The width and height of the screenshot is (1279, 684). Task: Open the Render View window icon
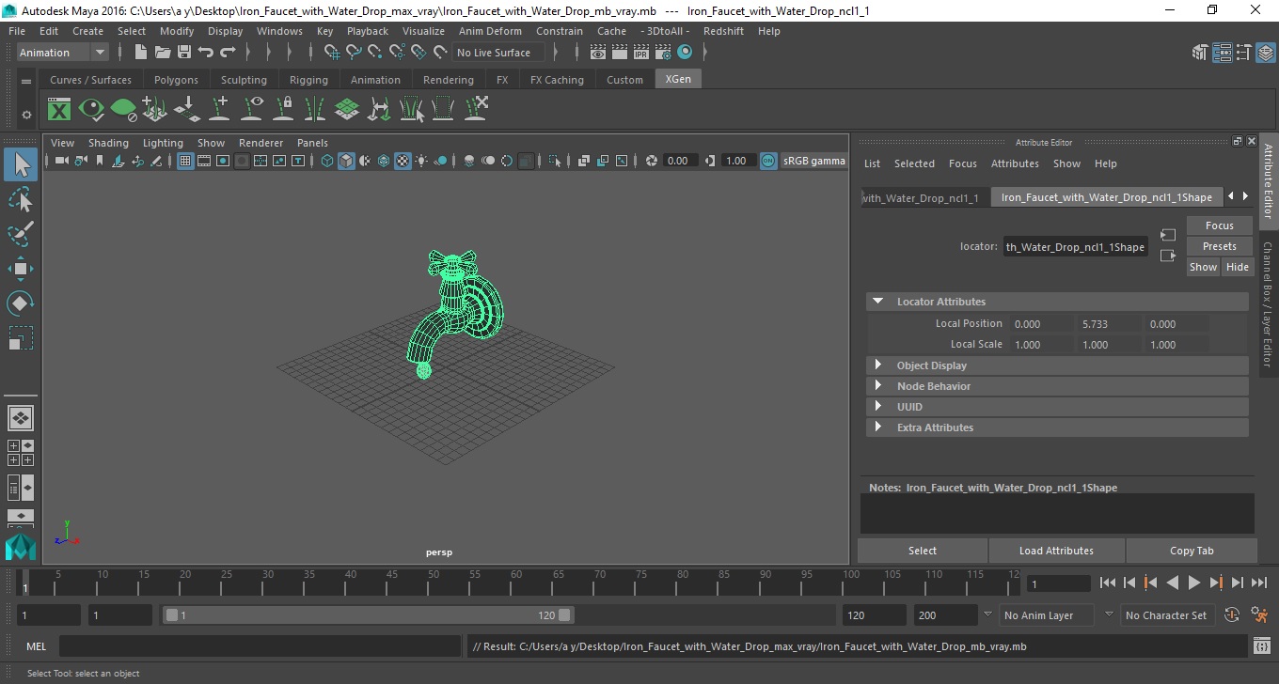(598, 53)
